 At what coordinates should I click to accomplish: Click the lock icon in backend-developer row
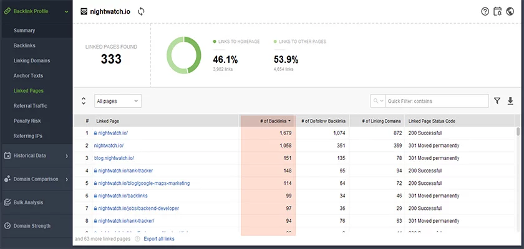coord(95,209)
